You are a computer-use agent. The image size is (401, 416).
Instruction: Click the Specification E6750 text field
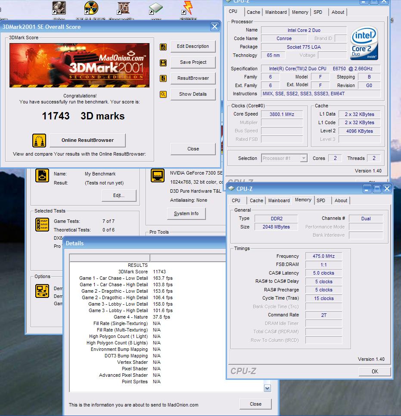coord(321,69)
